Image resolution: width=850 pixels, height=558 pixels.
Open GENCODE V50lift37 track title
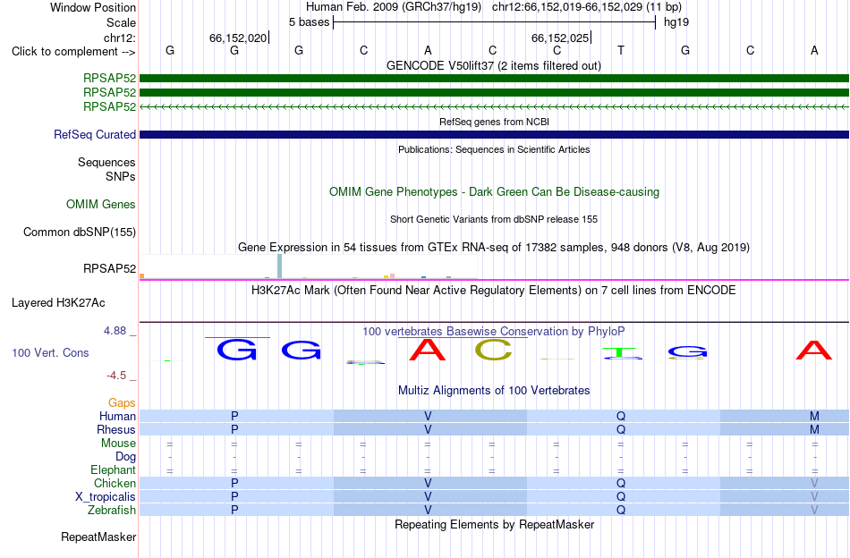point(493,66)
